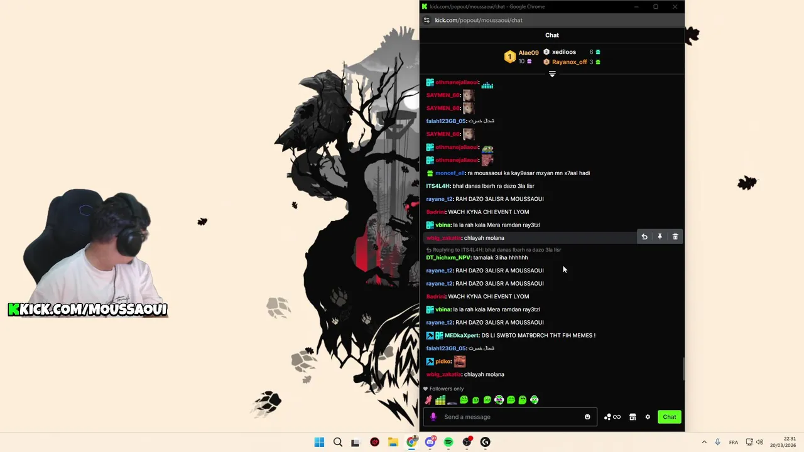Switch to Google Chrome in taskbar
Viewport: 804px width, 452px height.
tap(411, 442)
